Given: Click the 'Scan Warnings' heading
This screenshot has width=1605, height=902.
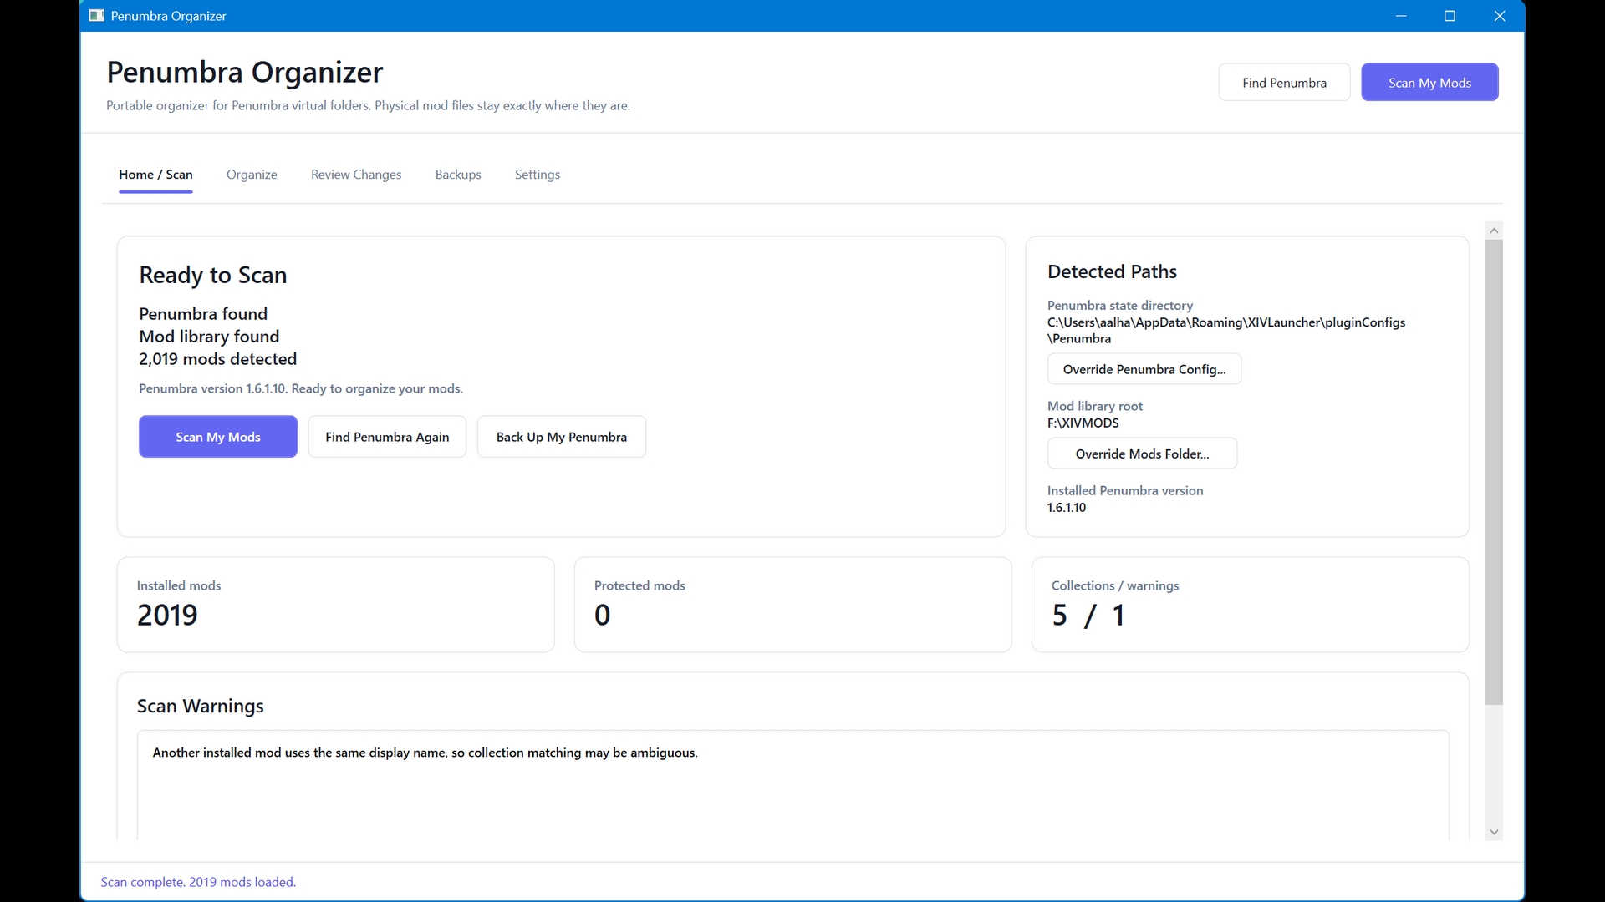Looking at the screenshot, I should (201, 707).
